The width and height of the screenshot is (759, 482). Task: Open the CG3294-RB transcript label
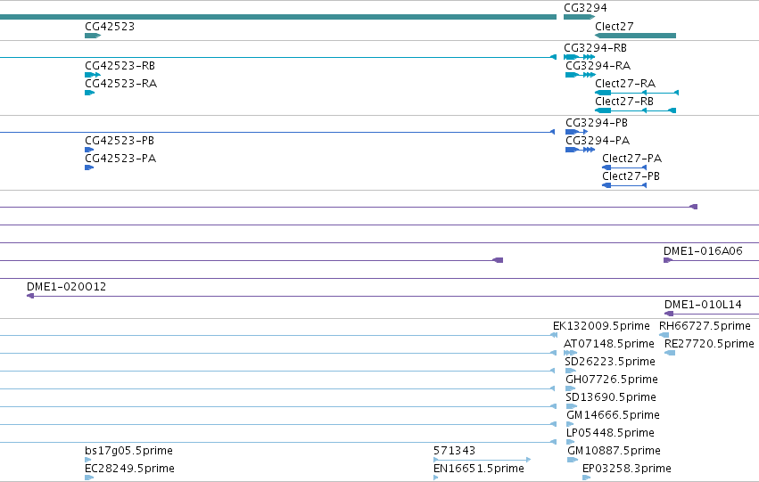pyautogui.click(x=596, y=48)
